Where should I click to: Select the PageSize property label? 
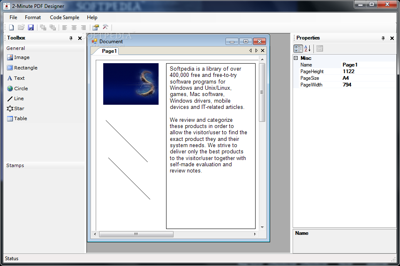click(x=310, y=78)
